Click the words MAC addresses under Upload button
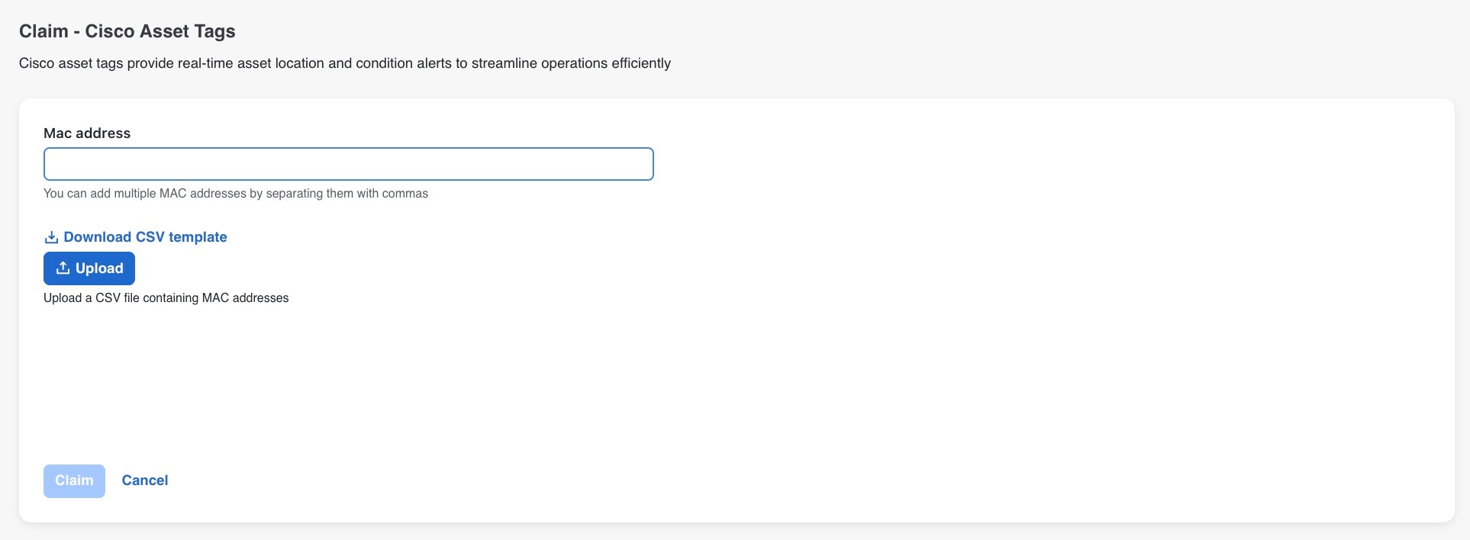The image size is (1470, 540). tap(246, 298)
